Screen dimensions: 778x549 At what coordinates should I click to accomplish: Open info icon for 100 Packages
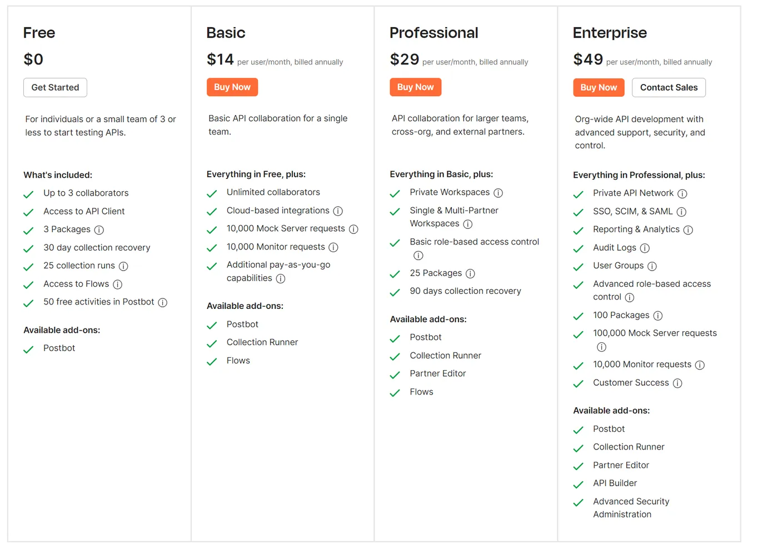pos(658,316)
